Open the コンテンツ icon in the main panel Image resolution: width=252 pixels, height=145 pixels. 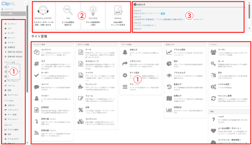(37, 52)
